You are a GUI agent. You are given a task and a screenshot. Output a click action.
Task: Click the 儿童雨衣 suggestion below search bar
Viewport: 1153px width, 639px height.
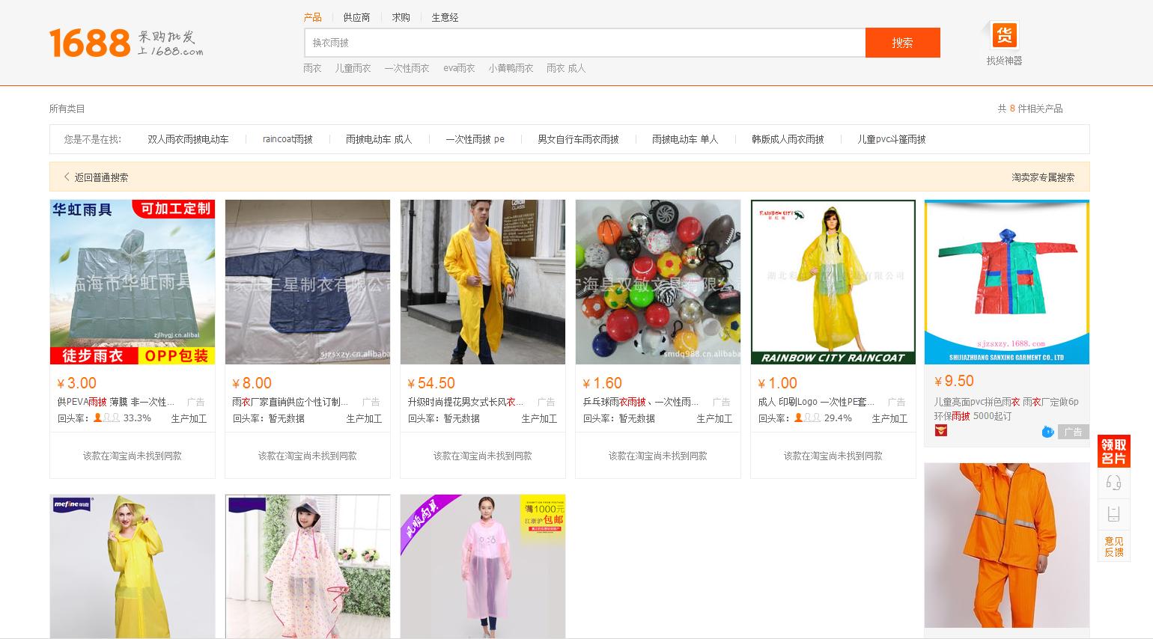(x=353, y=68)
